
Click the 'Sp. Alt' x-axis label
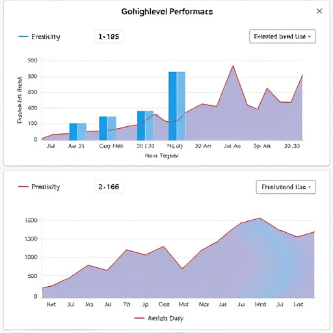click(262, 146)
